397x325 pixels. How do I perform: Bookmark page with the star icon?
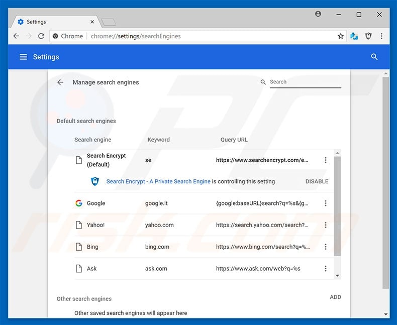341,36
